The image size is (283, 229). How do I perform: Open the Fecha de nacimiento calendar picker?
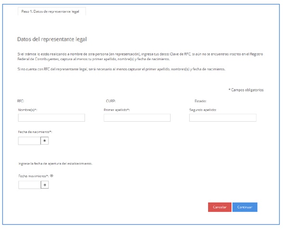[45, 141]
